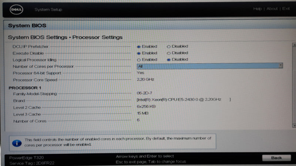Open Number of Cores per Processor dropdown
This screenshot has width=296, height=166.
[x=210, y=66]
